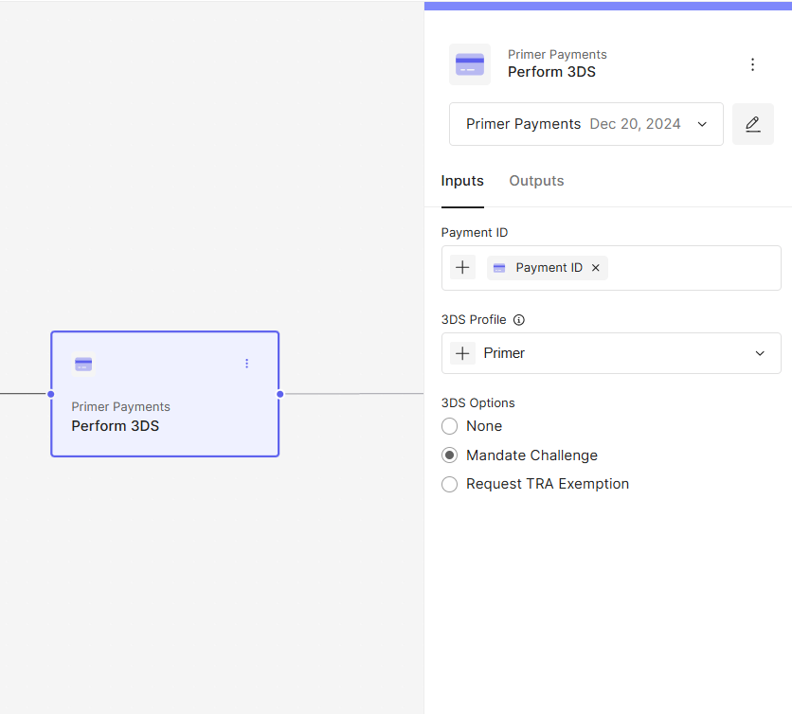Screen dimensions: 792x714
Task: Switch to the Outputs tab
Action: pyautogui.click(x=536, y=181)
